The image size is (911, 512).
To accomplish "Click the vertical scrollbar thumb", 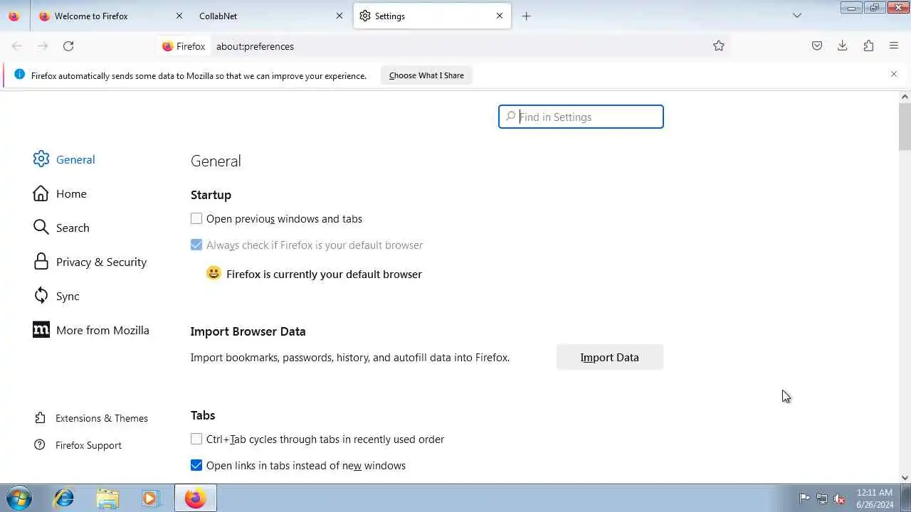I will (905, 127).
